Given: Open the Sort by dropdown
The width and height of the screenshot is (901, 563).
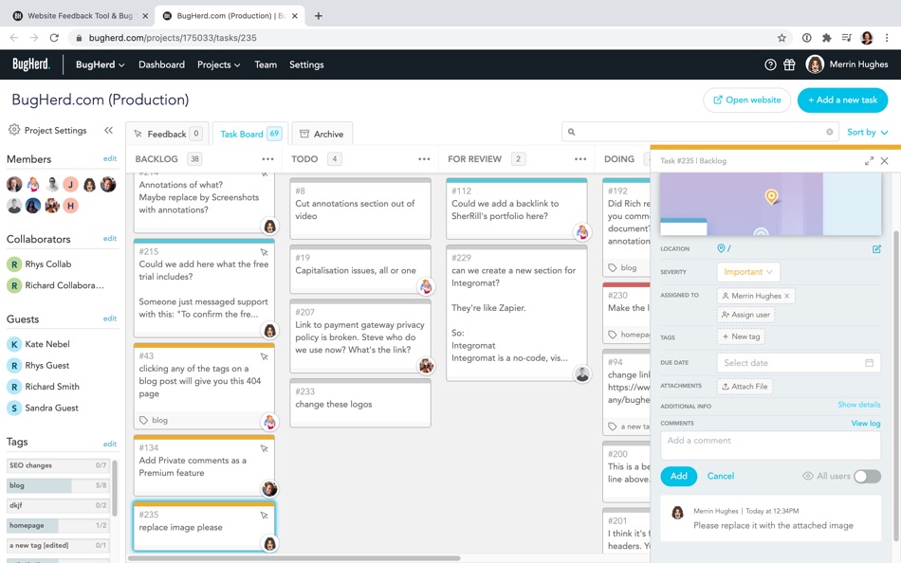Looking at the screenshot, I should point(867,132).
